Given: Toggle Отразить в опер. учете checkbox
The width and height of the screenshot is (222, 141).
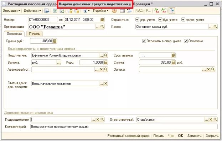Looking at the screenshot, I should click(144, 41).
